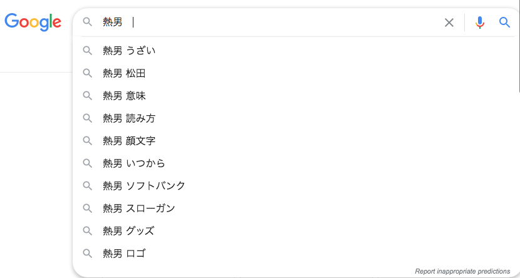
Task: Start voice search with microphone icon
Action: point(480,23)
